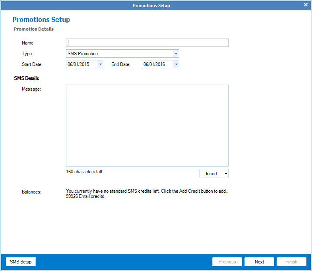312x271 pixels.
Task: Expand the Start Date calendar arrow
Action: (x=100, y=64)
